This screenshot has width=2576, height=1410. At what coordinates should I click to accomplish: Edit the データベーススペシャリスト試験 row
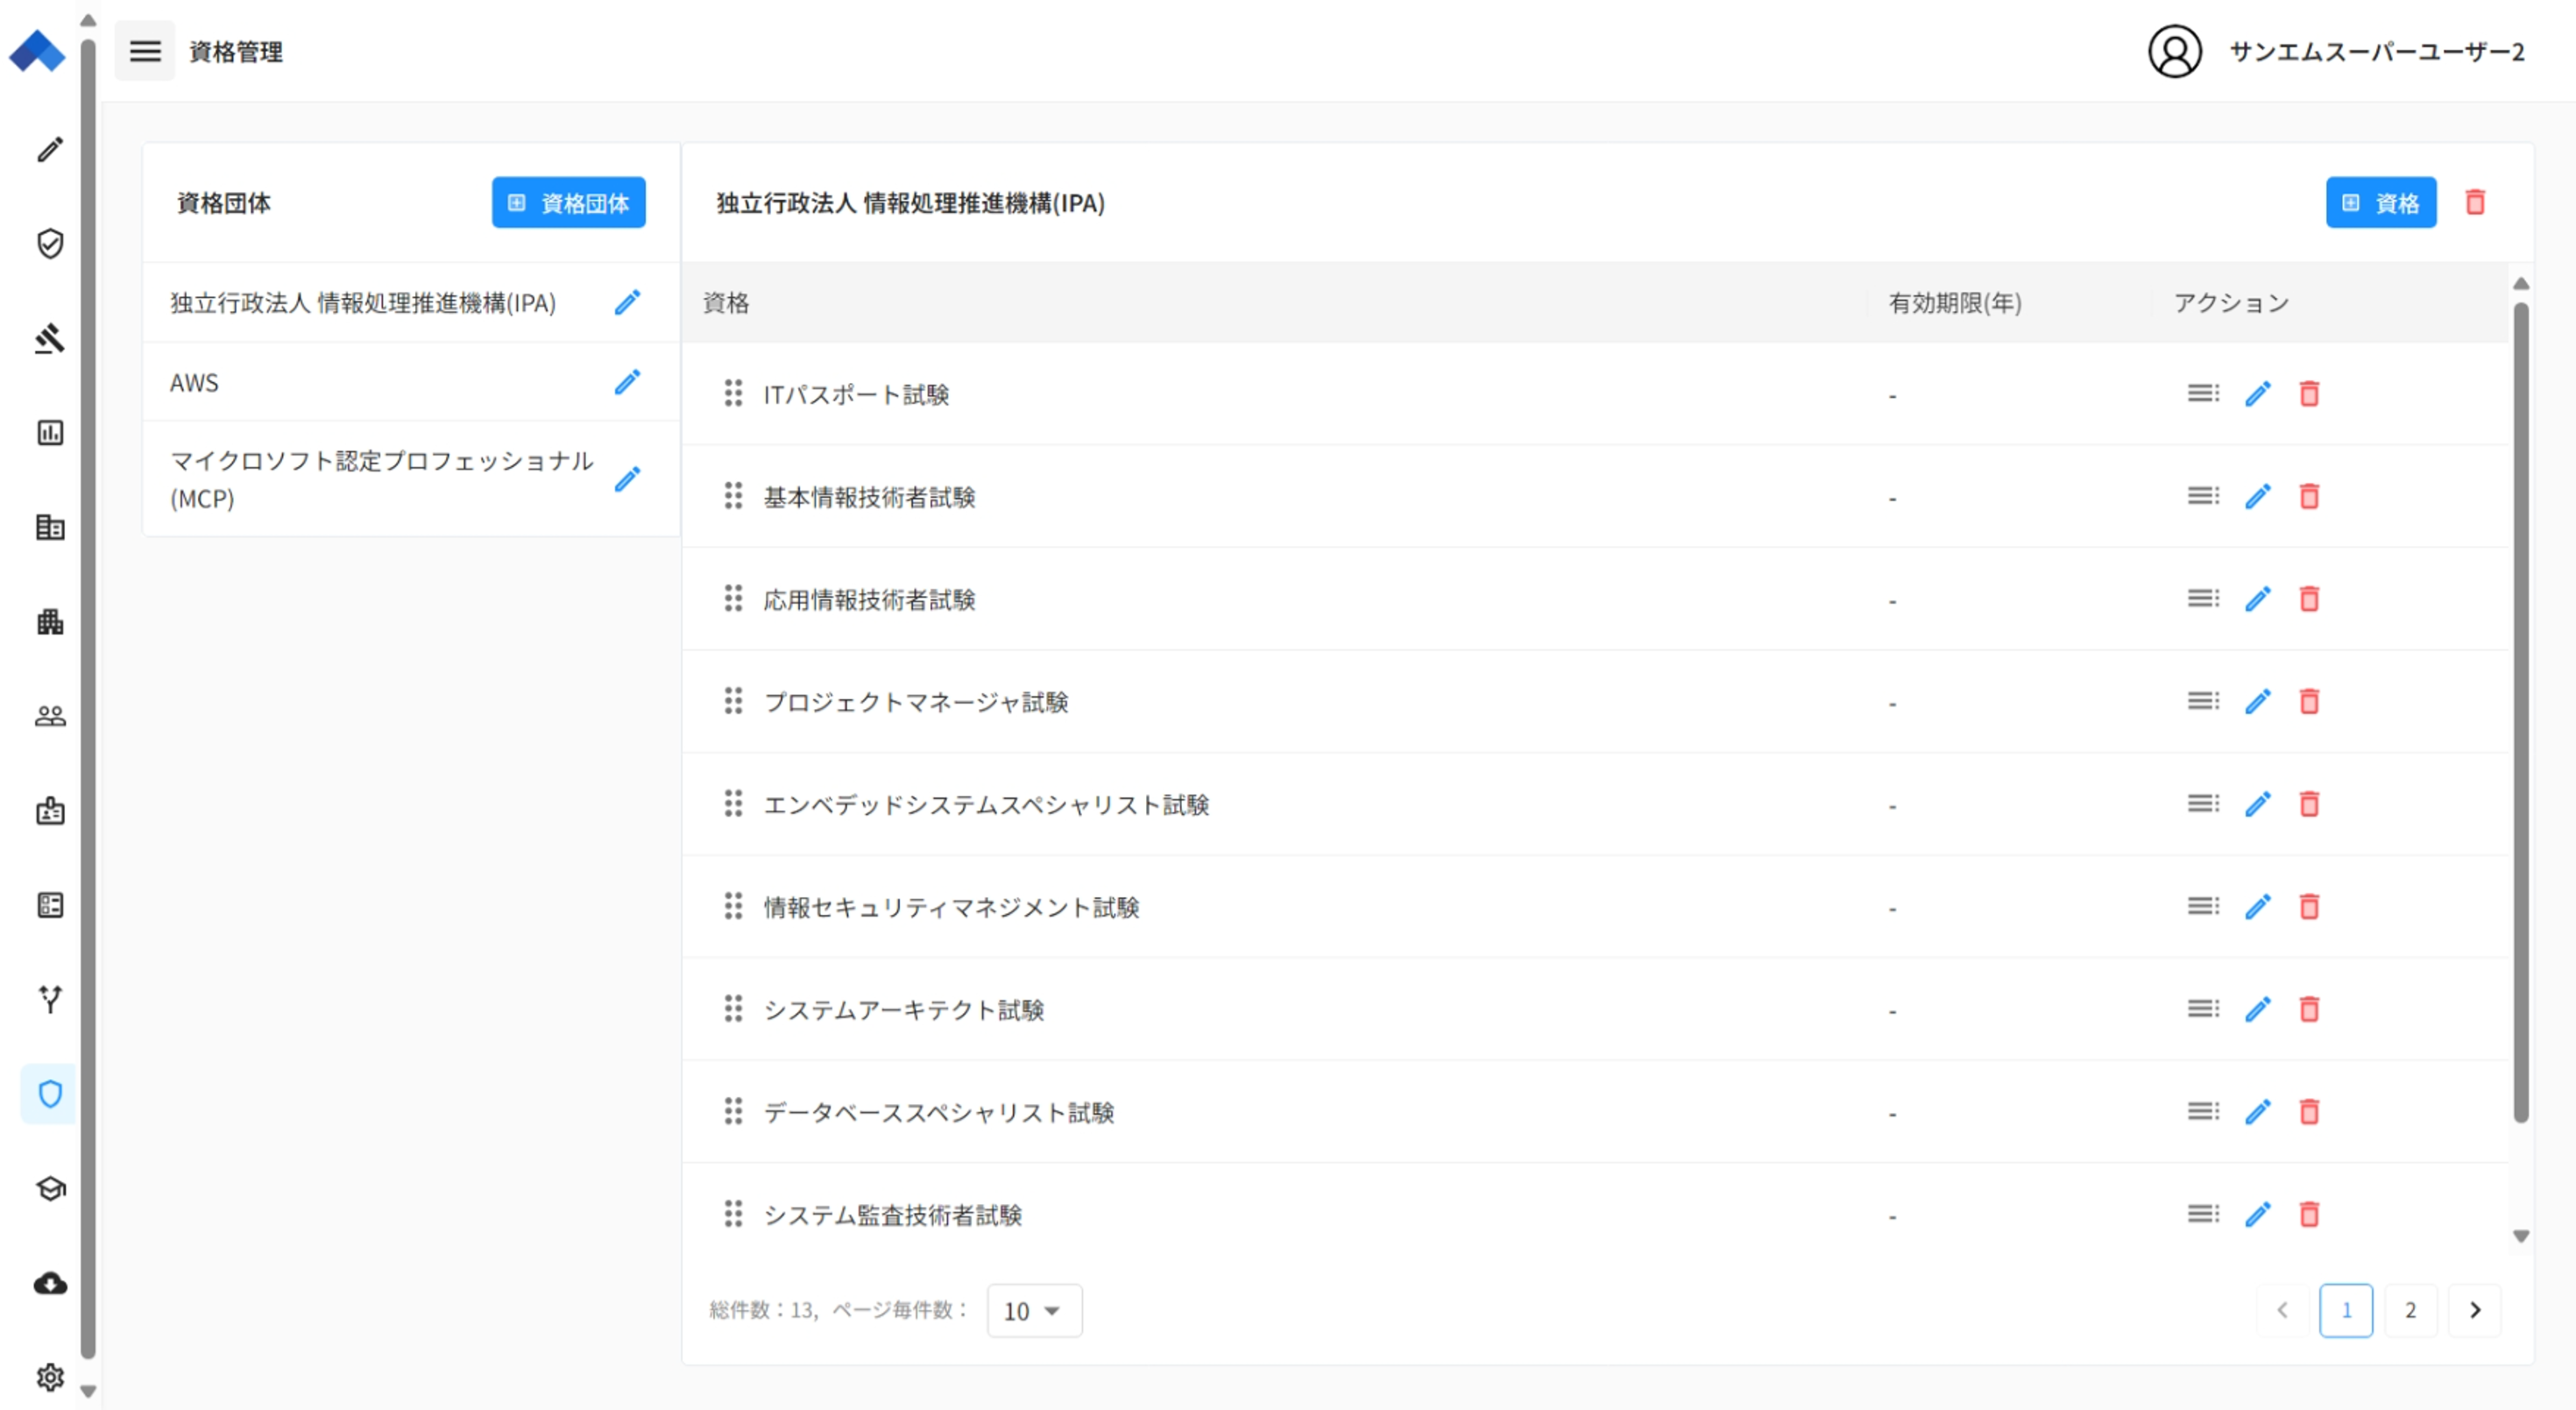click(x=2257, y=1112)
